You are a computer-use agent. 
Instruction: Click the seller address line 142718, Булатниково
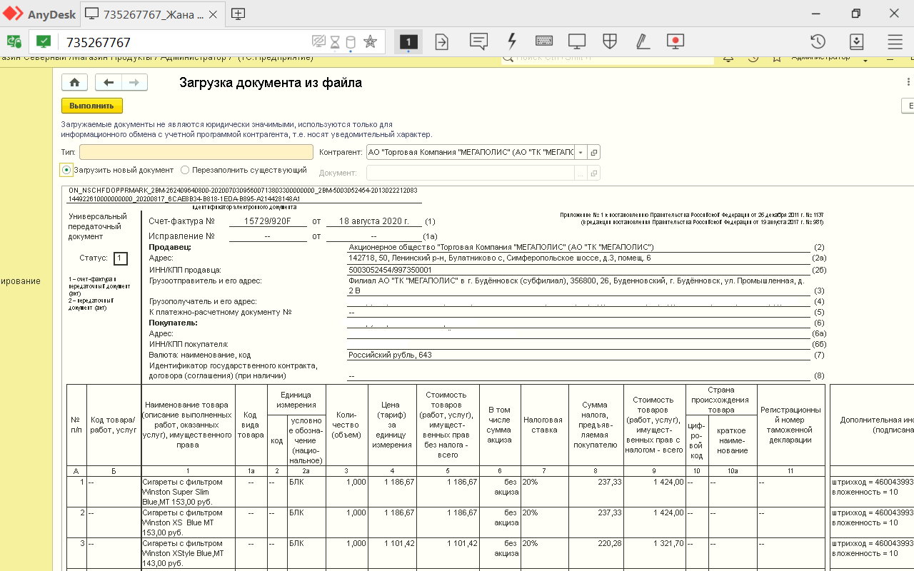(499, 258)
